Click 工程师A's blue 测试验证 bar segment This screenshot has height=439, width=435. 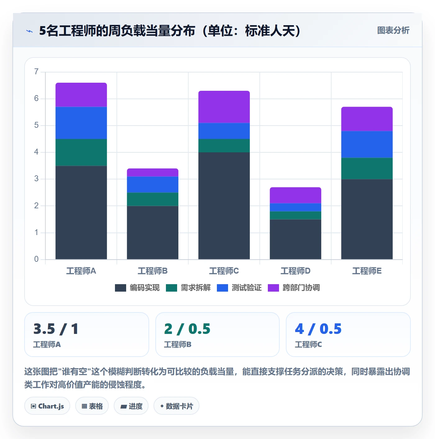81,123
